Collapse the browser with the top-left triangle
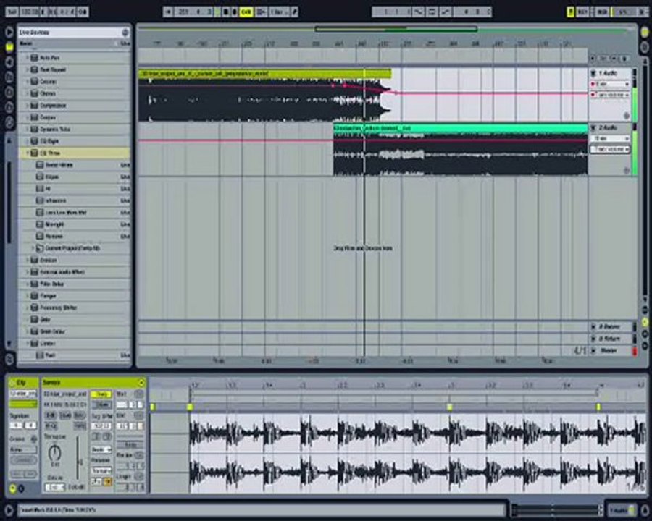 pos(9,33)
